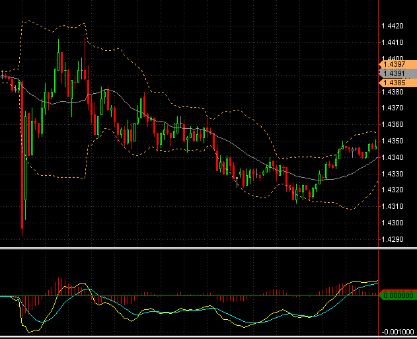This screenshot has width=417, height=339.
Task: Click the -0.001000 indicator axis label
Action: point(398,332)
